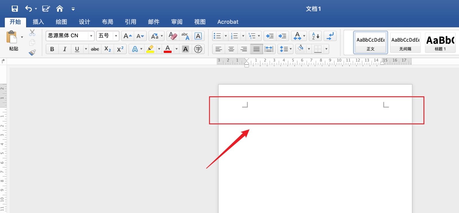Image resolution: width=459 pixels, height=213 pixels.
Task: Increase font size with A▲ button
Action: pos(127,36)
